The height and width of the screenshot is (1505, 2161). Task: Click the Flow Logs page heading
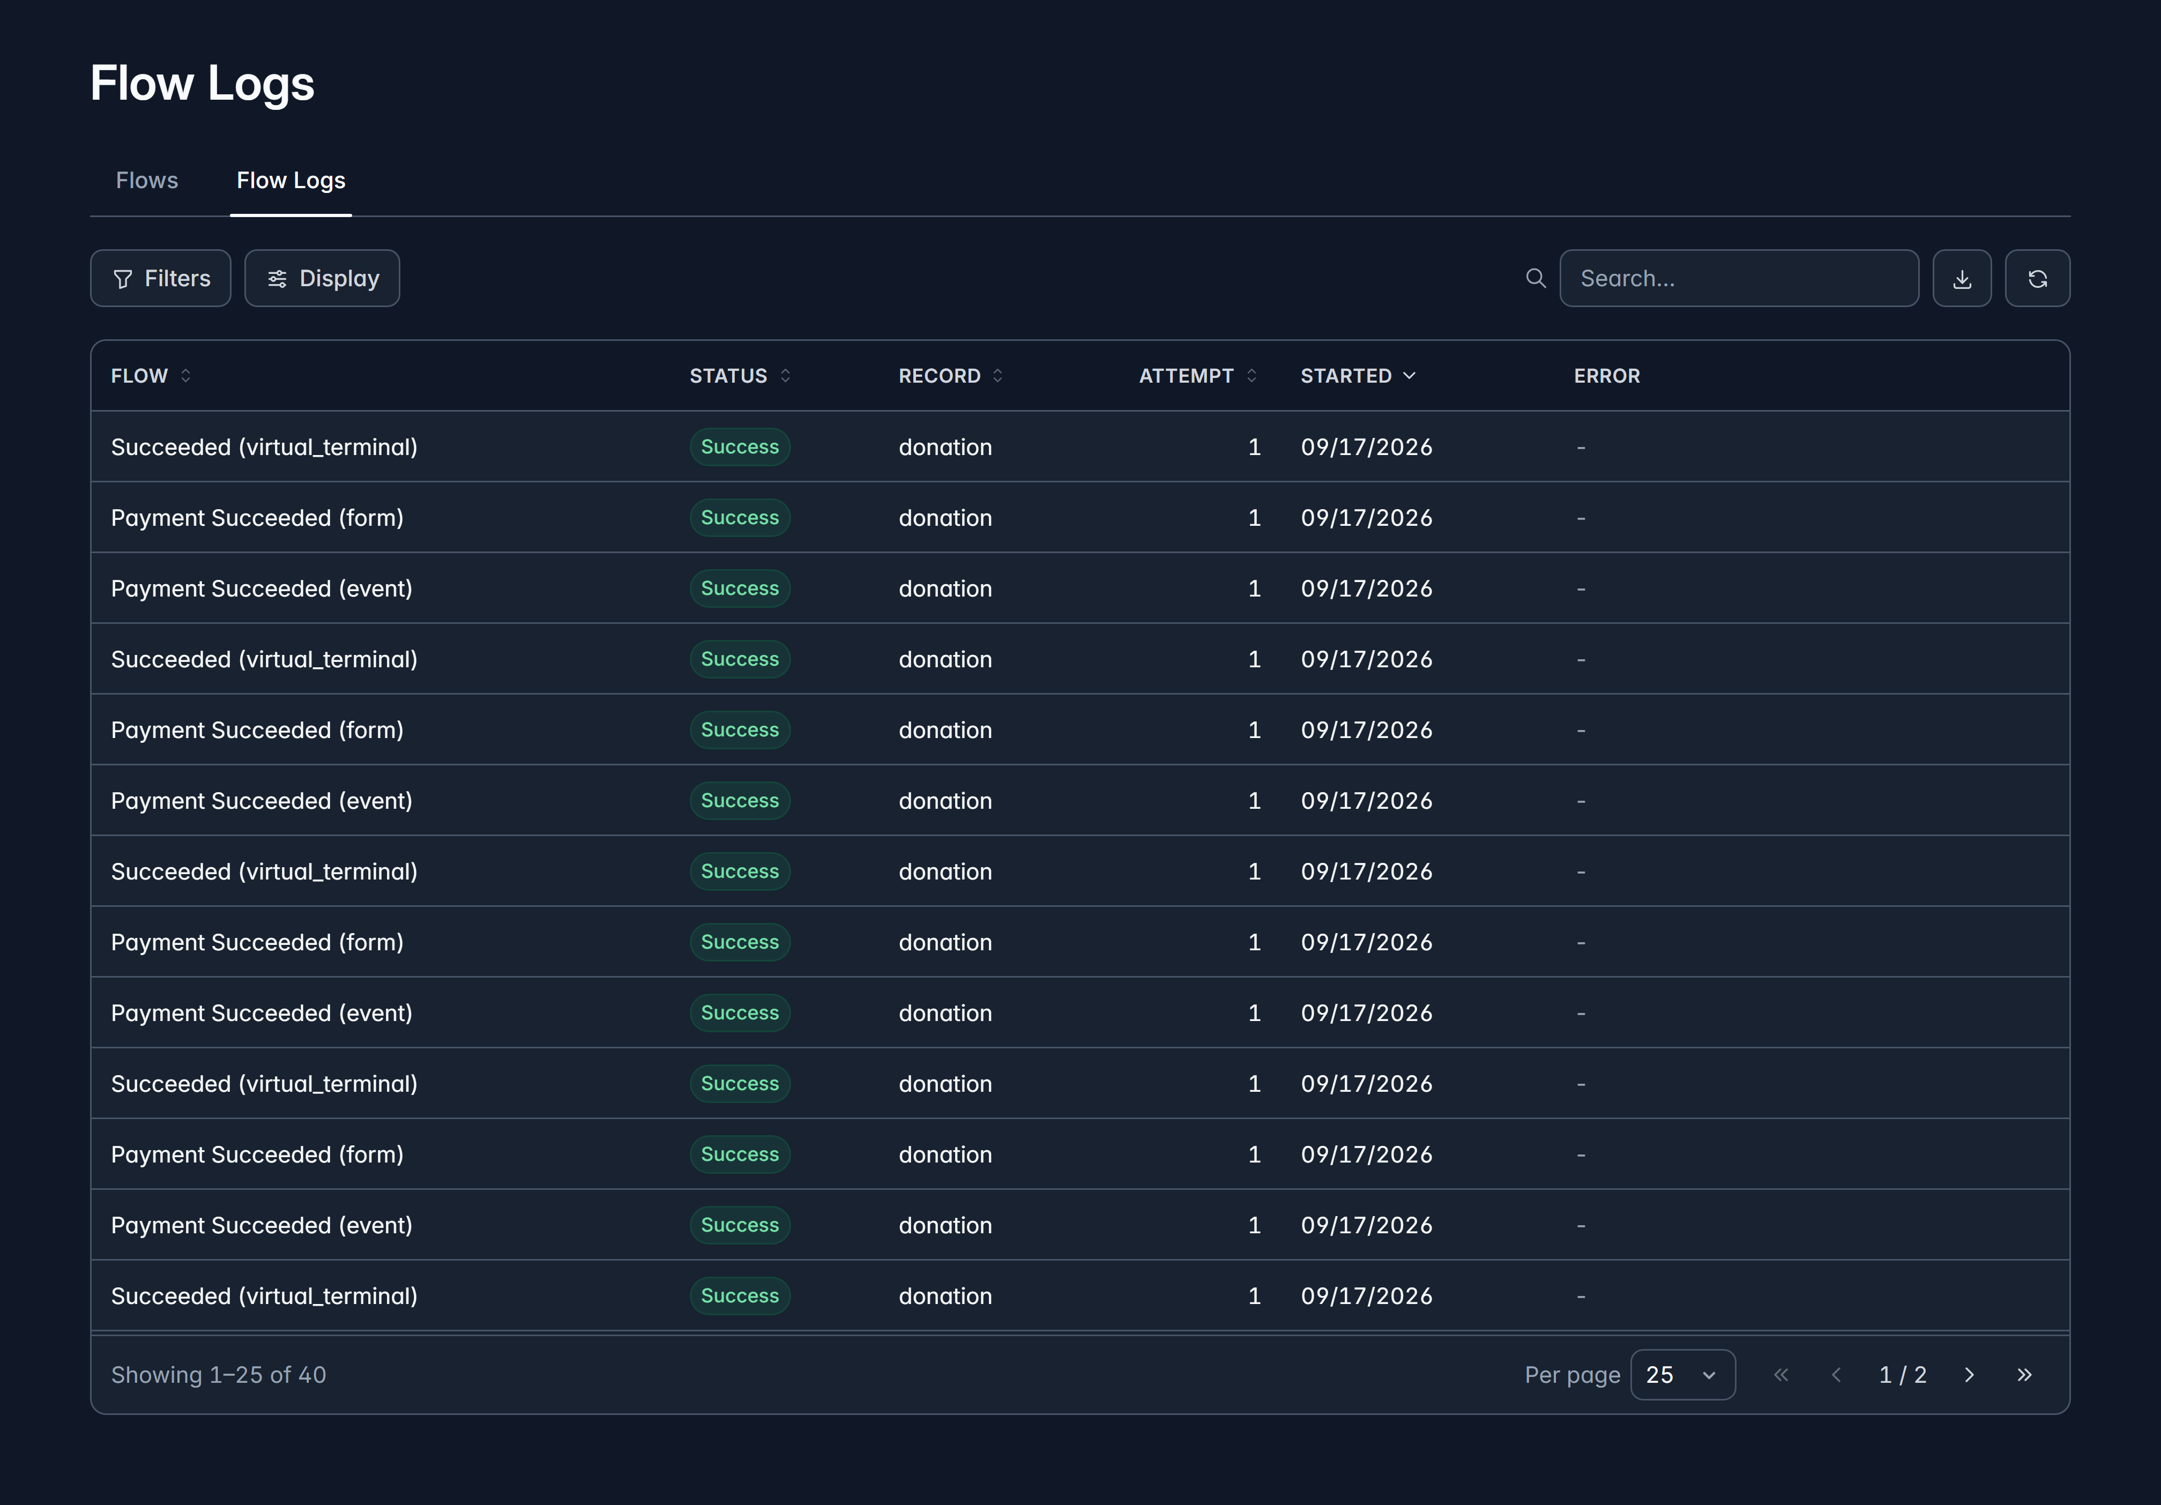point(203,83)
